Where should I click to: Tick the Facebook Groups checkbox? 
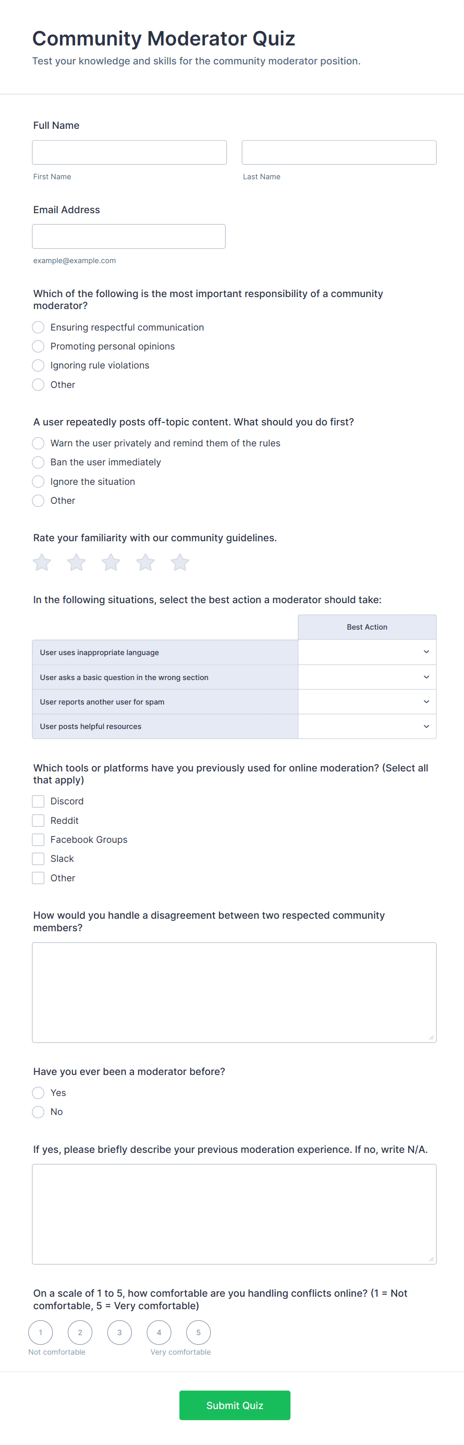(x=38, y=840)
